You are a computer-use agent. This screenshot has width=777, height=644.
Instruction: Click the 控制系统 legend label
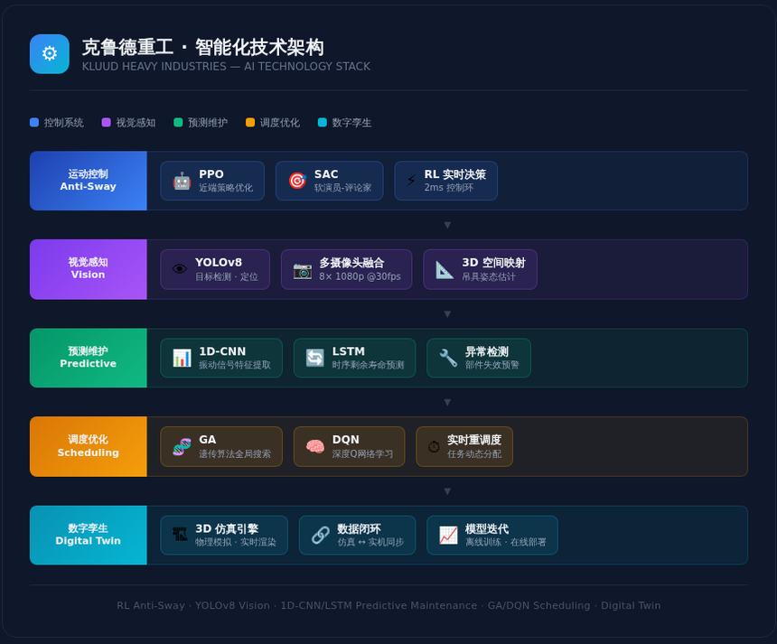coord(63,122)
